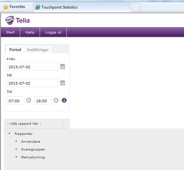
Task: Expand the Menystyrning arrow
Action: click(16, 157)
